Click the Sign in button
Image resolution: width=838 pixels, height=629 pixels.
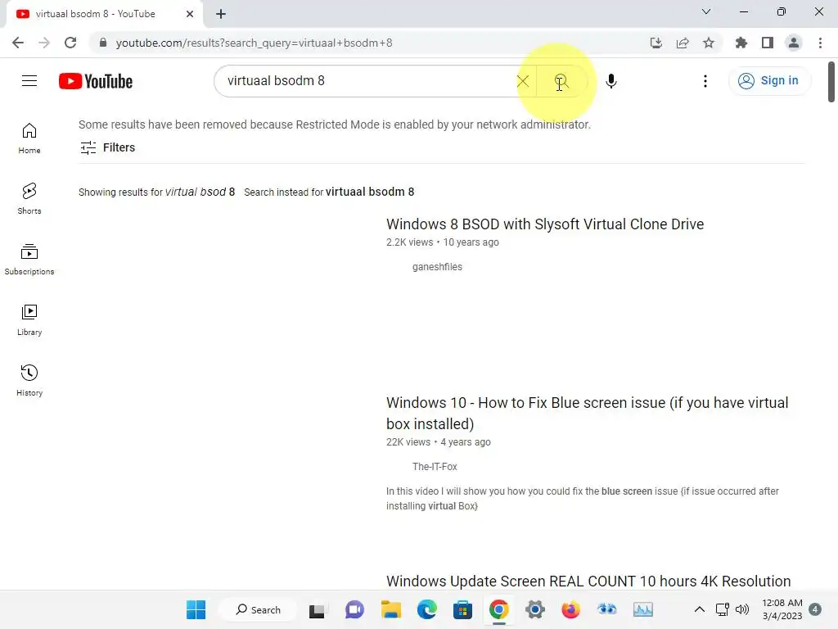pyautogui.click(x=769, y=81)
